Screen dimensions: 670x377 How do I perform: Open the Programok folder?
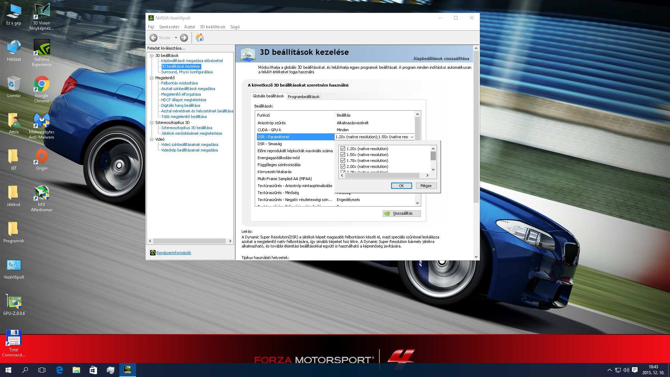coord(14,232)
